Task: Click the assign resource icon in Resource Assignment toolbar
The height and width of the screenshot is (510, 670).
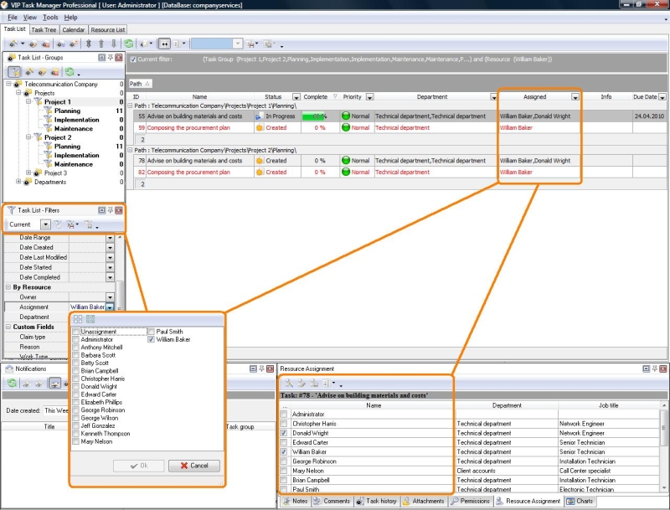Action: (x=289, y=384)
